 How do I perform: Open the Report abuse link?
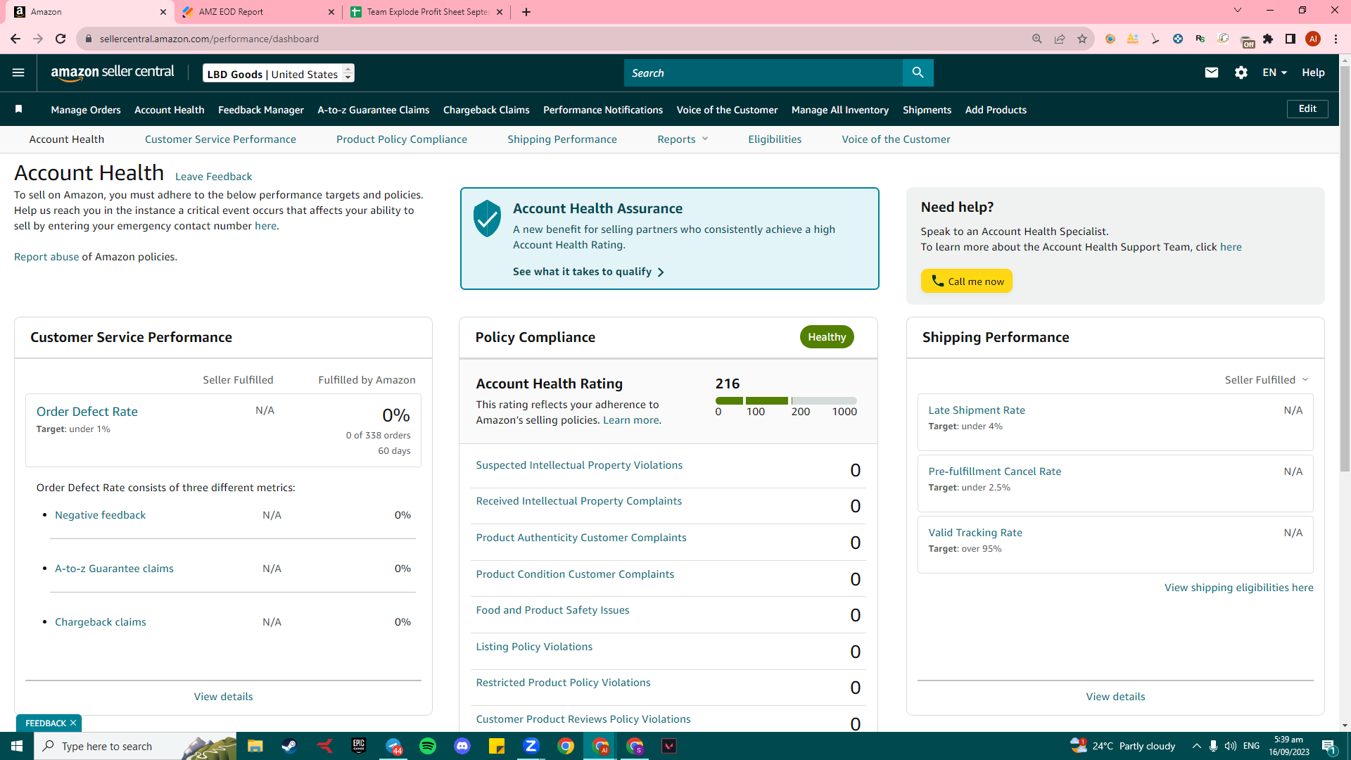tap(46, 257)
